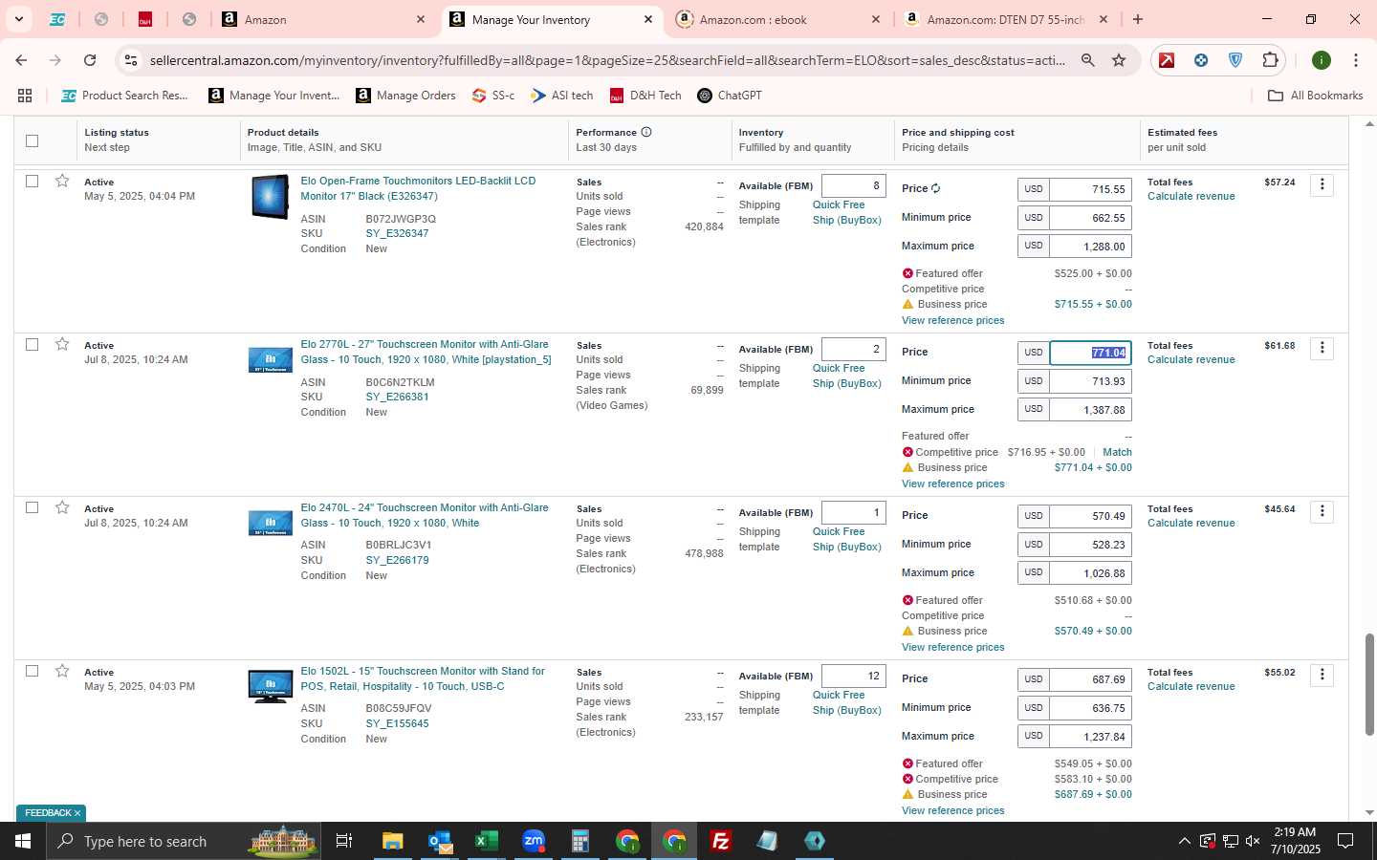The width and height of the screenshot is (1377, 860).
Task: Open FileZilla from the taskbar
Action: (720, 841)
